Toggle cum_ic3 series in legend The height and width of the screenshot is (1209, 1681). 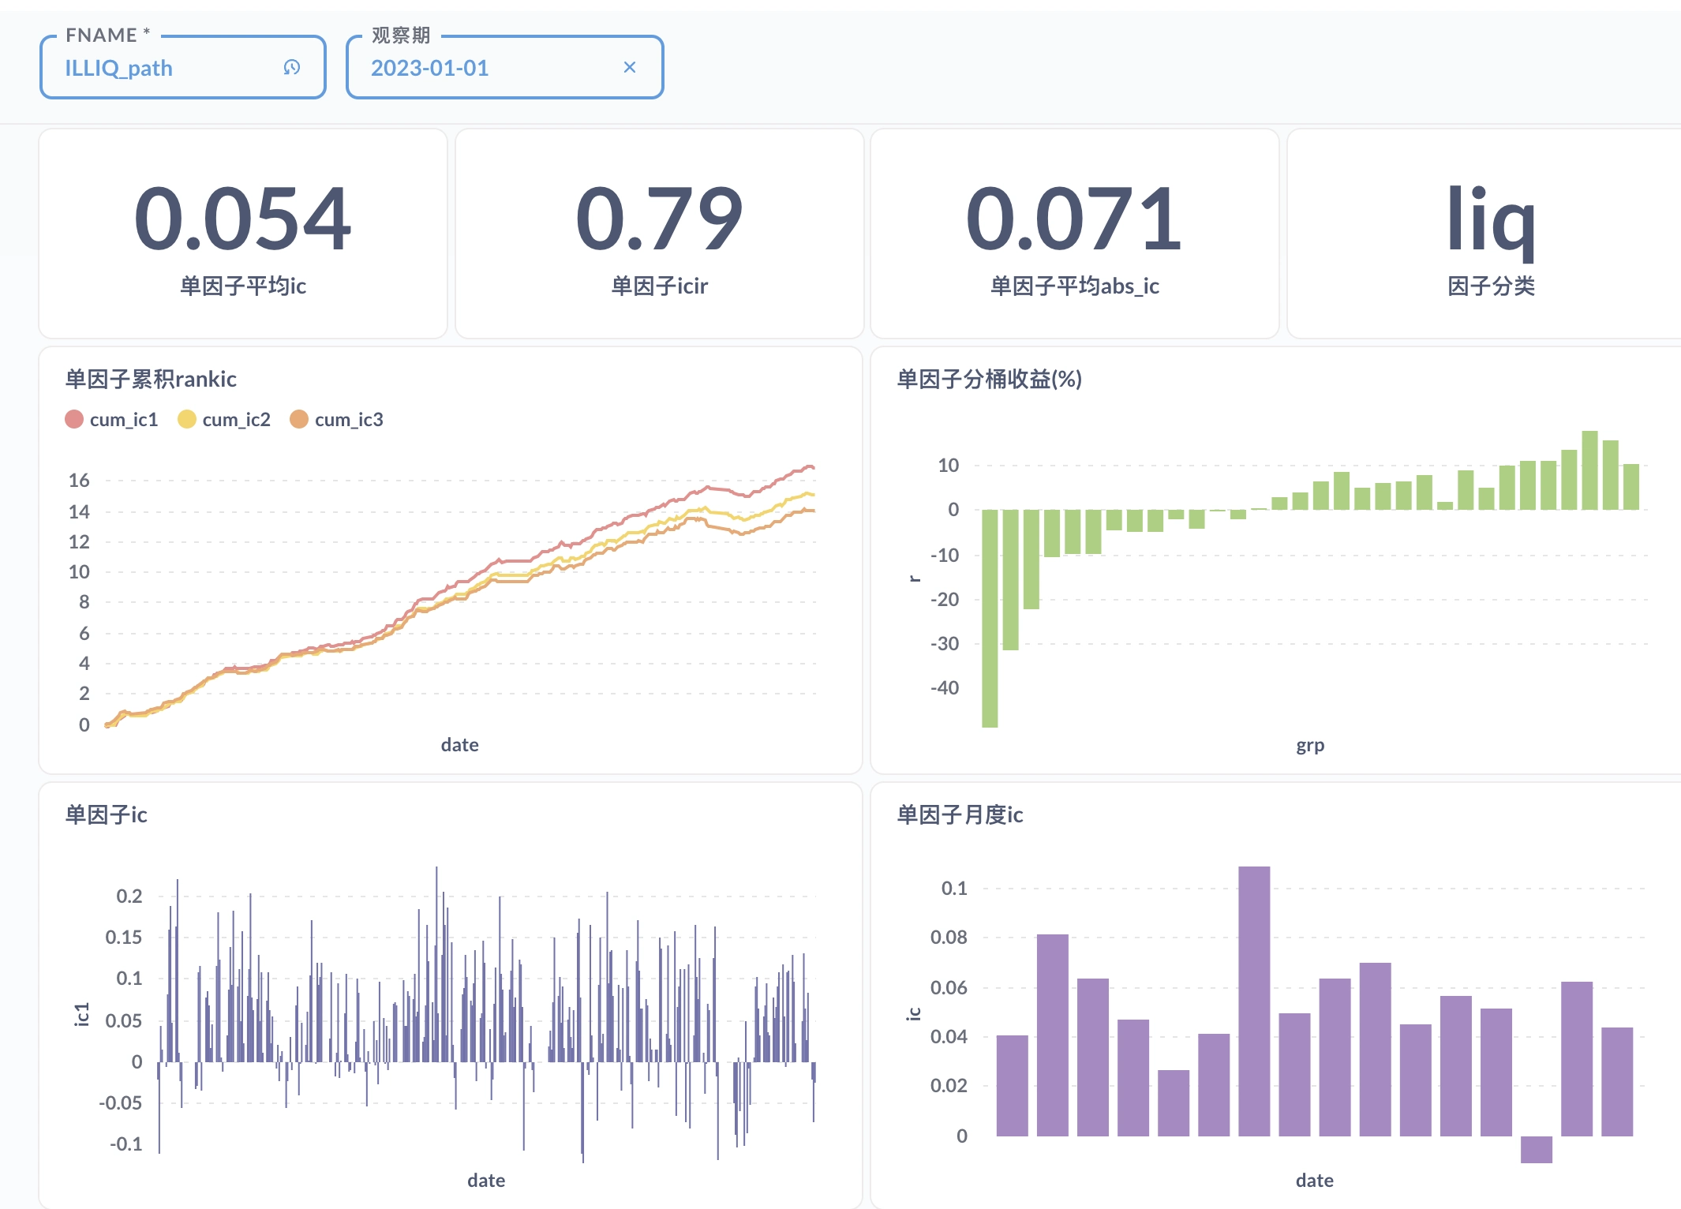coord(349,420)
